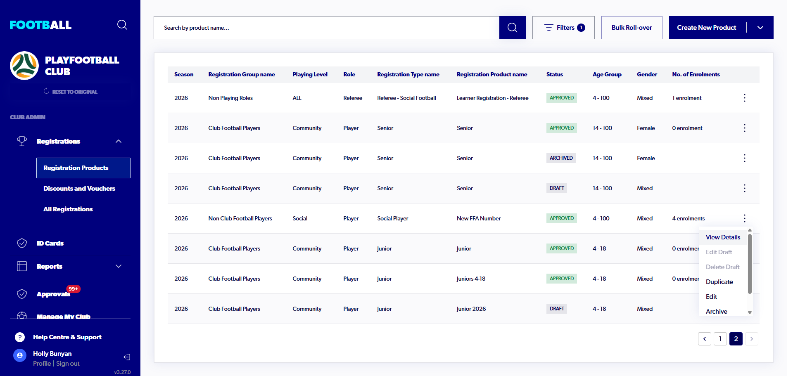The width and height of the screenshot is (793, 376).
Task: Open Registration Products page in sidebar
Action: pyautogui.click(x=83, y=168)
